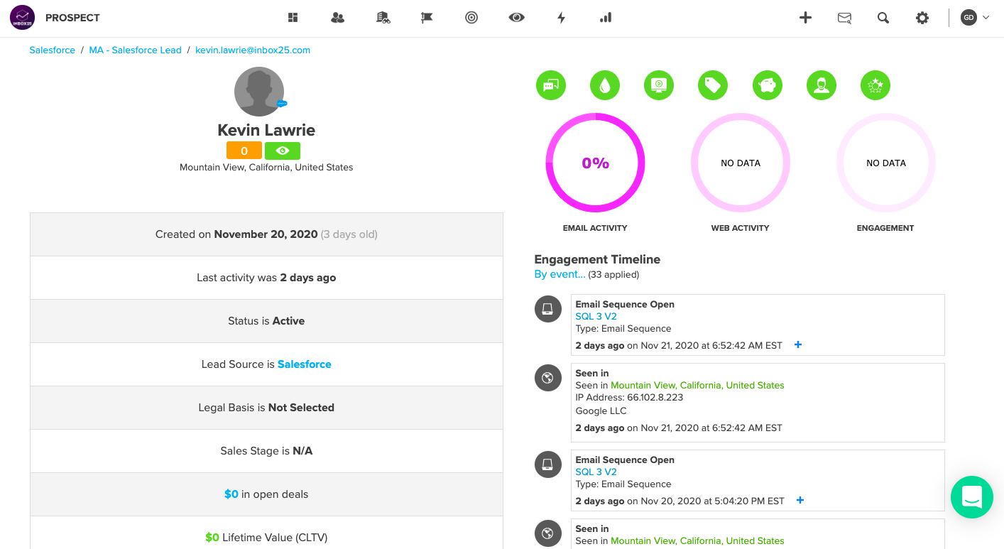Open the Salesforce breadcrumb link
1004x549 pixels.
(53, 50)
